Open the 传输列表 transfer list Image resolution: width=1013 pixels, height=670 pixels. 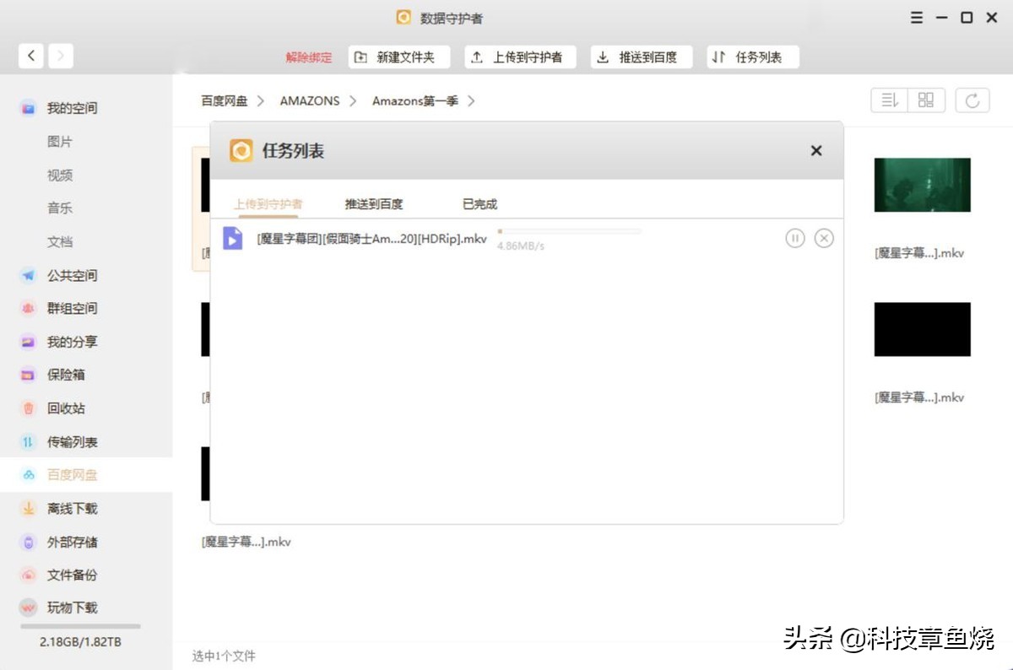pyautogui.click(x=71, y=441)
